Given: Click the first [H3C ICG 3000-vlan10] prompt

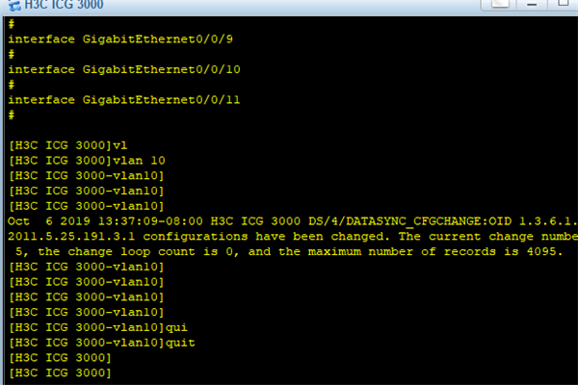Looking at the screenshot, I should pyautogui.click(x=87, y=176).
